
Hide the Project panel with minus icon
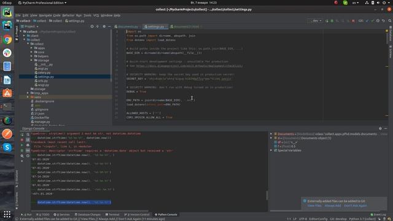click(x=109, y=26)
